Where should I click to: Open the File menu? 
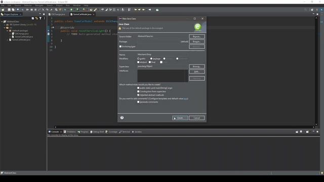(3, 6)
